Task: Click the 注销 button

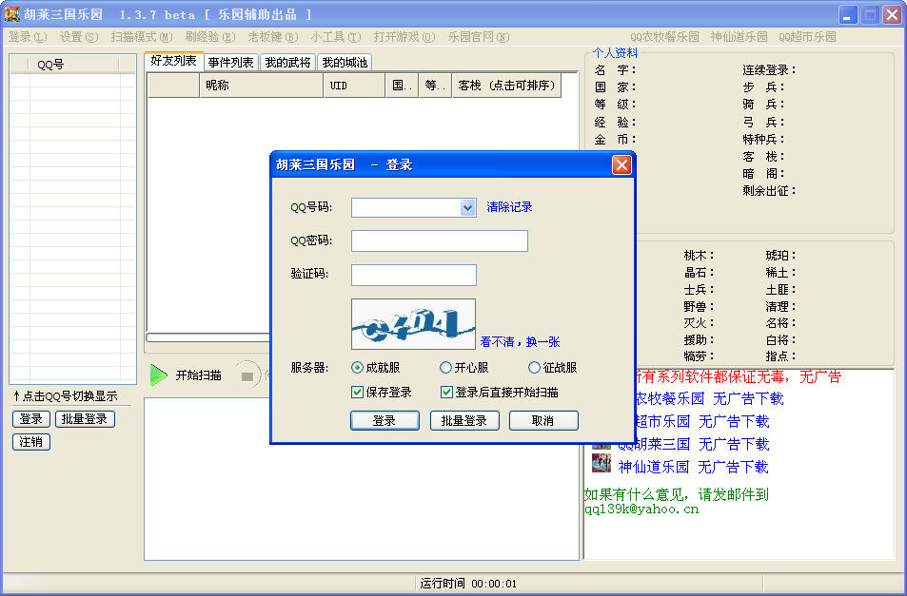Action: pyautogui.click(x=31, y=442)
